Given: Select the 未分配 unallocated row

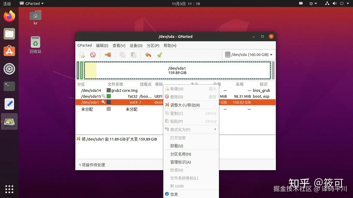Looking at the screenshot, I should 175,109.
